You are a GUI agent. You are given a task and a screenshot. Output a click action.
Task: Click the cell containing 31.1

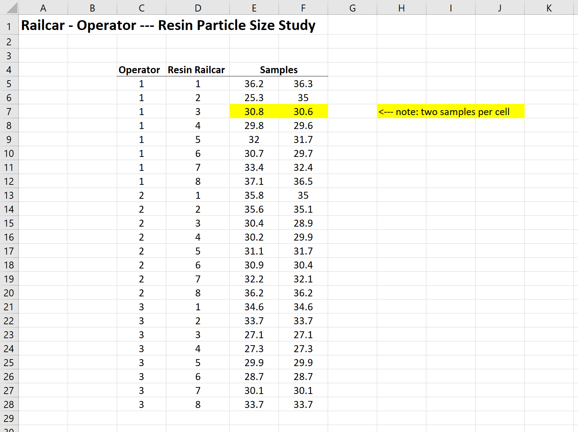click(x=254, y=251)
